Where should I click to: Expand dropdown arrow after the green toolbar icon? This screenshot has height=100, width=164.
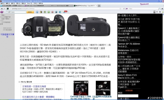50,12
